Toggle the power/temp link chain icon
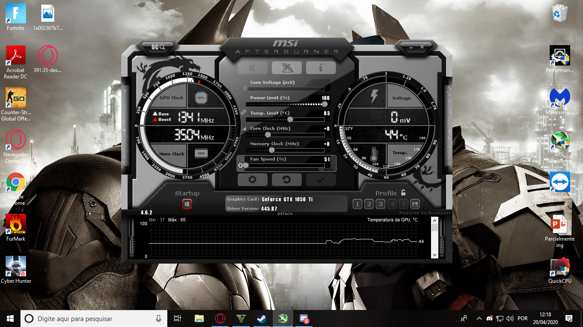The image size is (583, 327). tap(244, 112)
